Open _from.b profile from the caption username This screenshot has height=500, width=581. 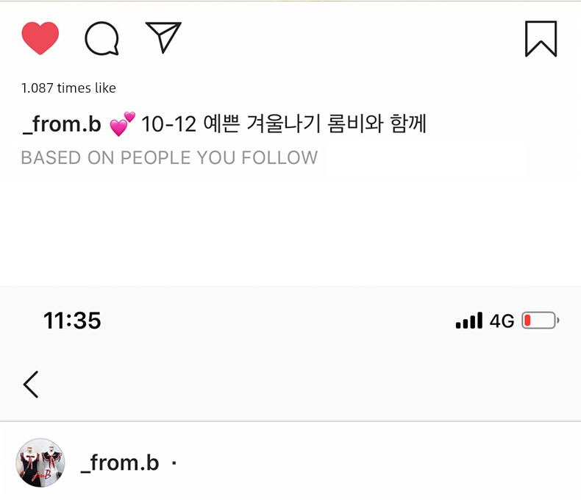tap(61, 124)
